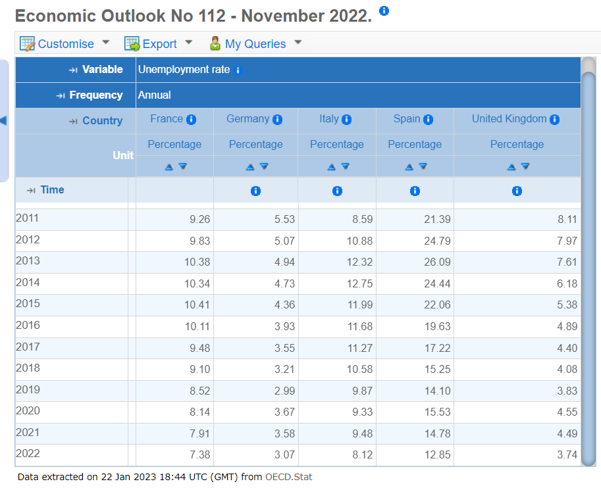Click the Italy info icon in the Time row
The height and width of the screenshot is (490, 601).
click(x=337, y=191)
